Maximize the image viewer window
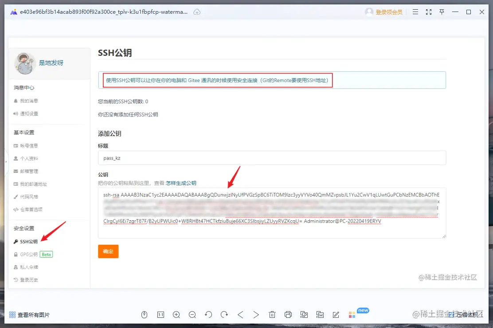This screenshot has height=328, width=493. coord(469,12)
